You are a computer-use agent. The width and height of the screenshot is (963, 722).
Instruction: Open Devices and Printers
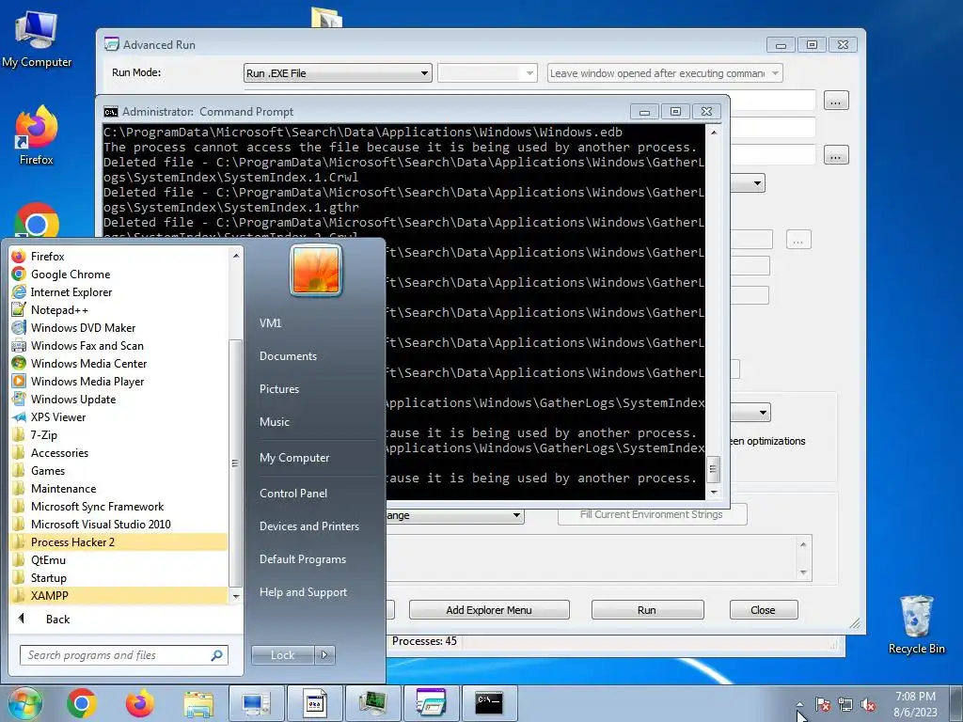[308, 526]
